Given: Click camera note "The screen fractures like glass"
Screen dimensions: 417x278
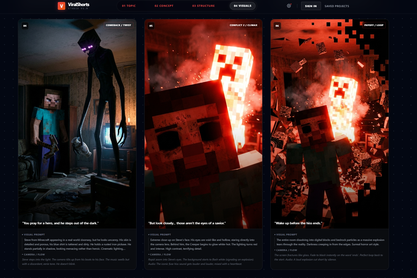Looking at the screenshot, I should point(329,257).
